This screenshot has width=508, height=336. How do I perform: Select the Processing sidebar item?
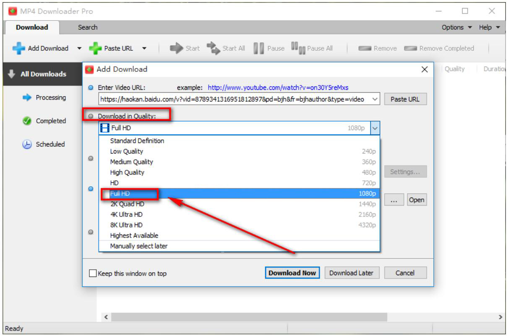[51, 97]
